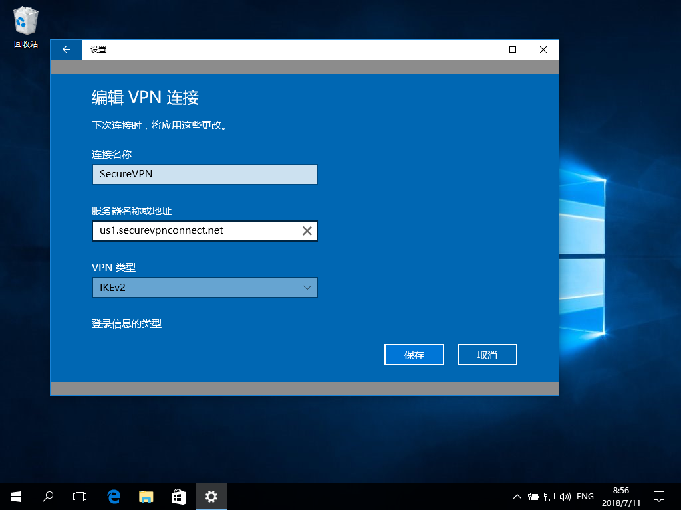Click the 编辑 VPN 连接 heading
The image size is (681, 510).
(145, 98)
